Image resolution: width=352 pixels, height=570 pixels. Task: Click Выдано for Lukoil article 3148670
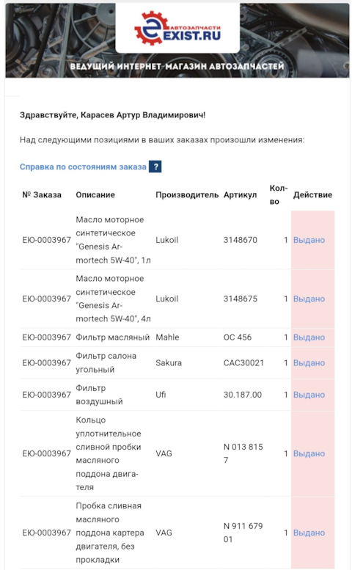tap(309, 240)
